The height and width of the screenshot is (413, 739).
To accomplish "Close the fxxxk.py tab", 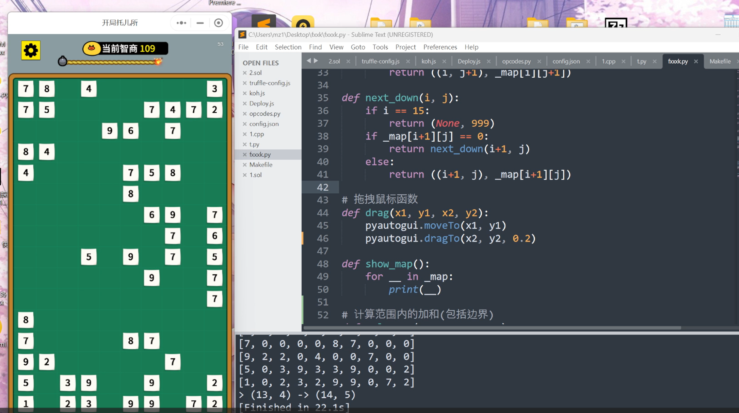I will point(696,61).
